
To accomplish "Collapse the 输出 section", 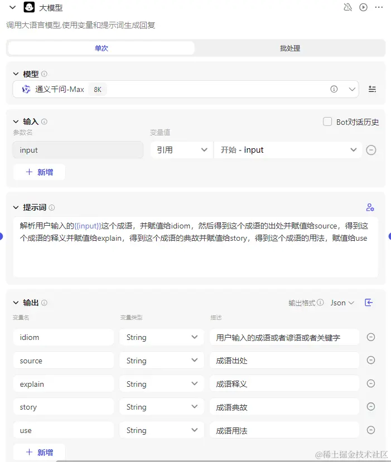I will pyautogui.click(x=16, y=303).
